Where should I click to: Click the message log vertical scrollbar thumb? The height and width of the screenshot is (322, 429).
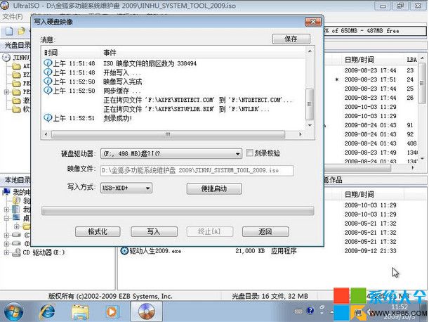click(310, 104)
